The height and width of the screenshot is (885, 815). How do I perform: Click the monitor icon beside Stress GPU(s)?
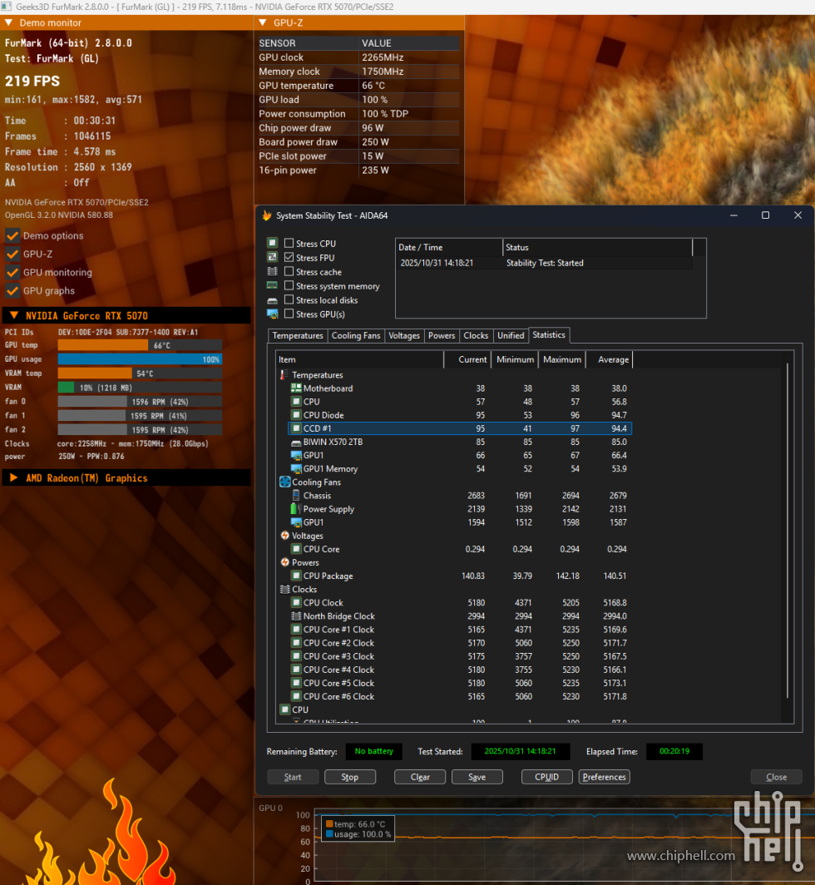click(x=273, y=314)
